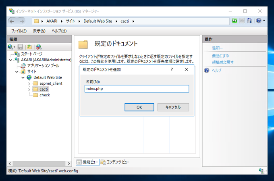
Task: Expand the aspnet_client folder
Action: [29, 83]
